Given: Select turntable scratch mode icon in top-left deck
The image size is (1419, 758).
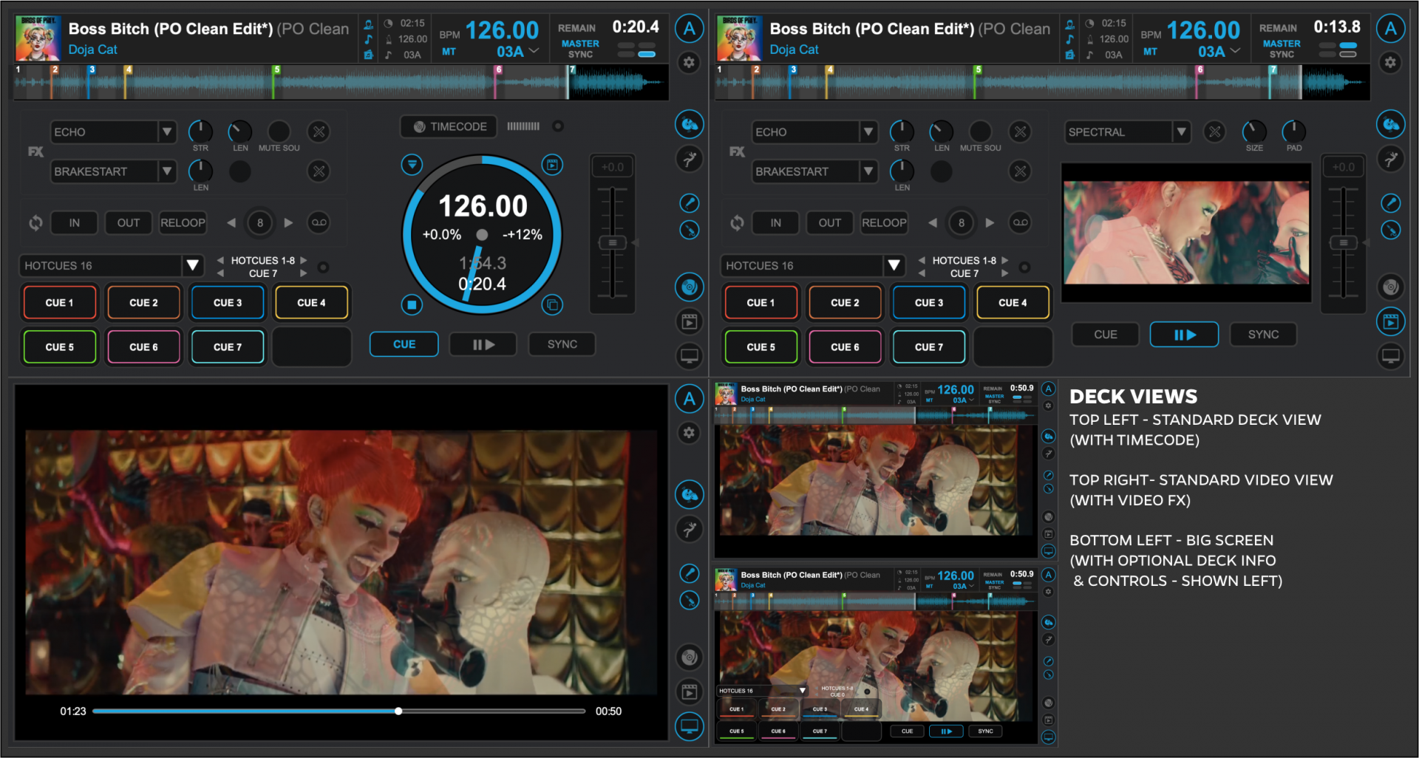Looking at the screenshot, I should tap(689, 124).
